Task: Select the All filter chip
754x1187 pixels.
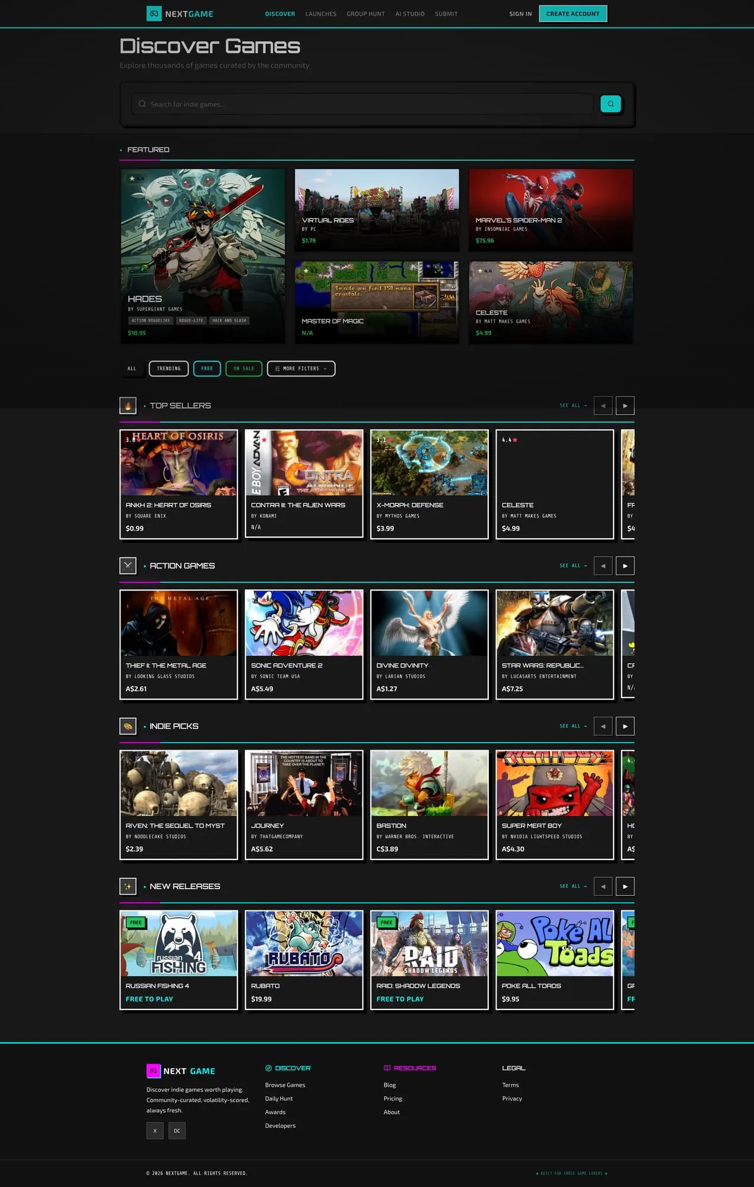Action: pos(132,369)
